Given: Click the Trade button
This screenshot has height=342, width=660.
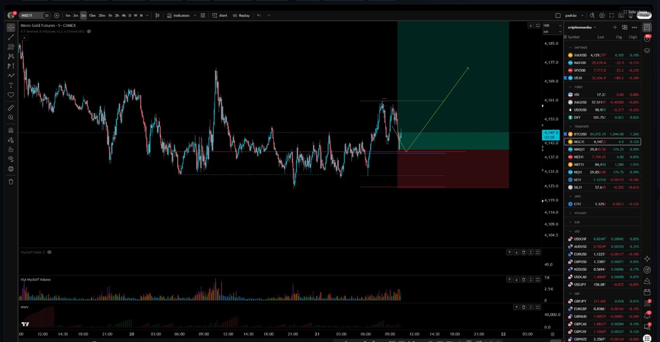Looking at the screenshot, I should [644, 16].
